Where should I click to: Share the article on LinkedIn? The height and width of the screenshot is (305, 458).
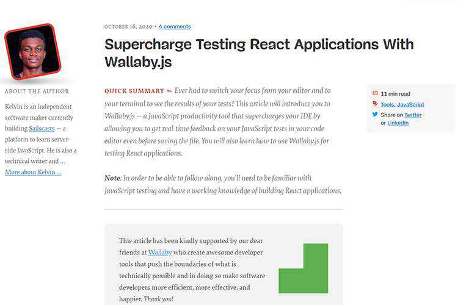398,123
